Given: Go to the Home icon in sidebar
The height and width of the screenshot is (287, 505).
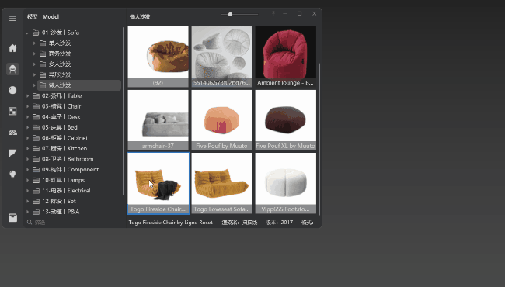Looking at the screenshot, I should [x=12, y=48].
